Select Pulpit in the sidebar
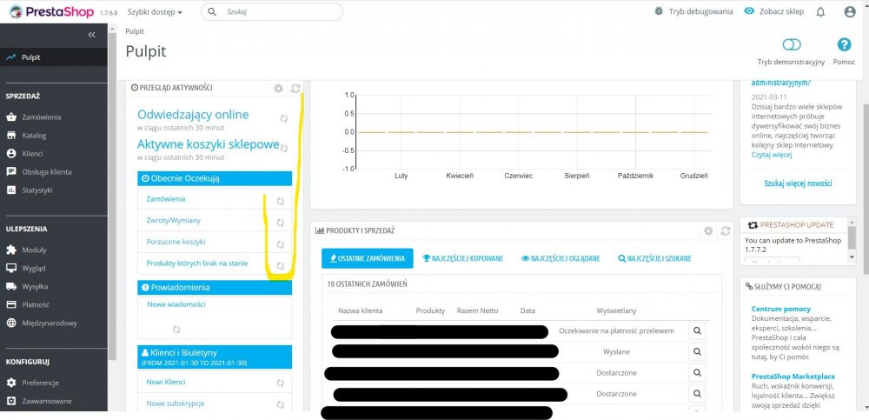Viewport: 869px width, 420px height. (x=54, y=57)
